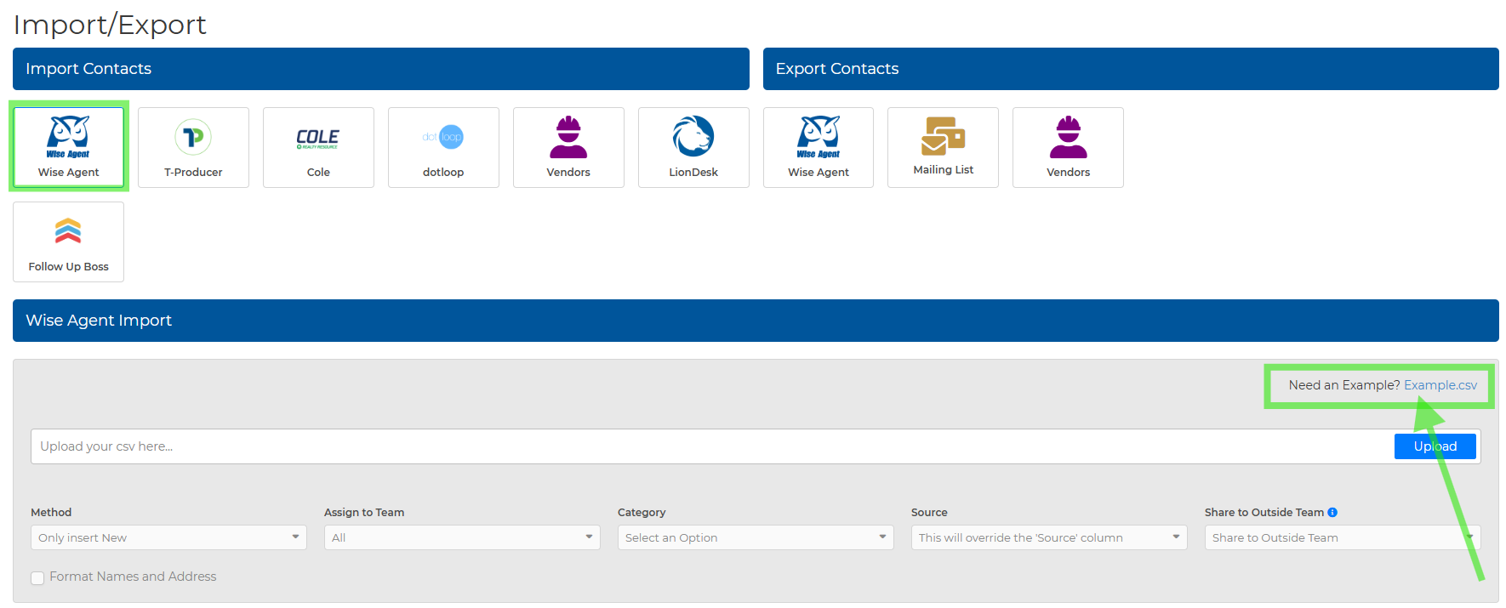The width and height of the screenshot is (1506, 608).
Task: Open Cole import source
Action: pos(318,147)
